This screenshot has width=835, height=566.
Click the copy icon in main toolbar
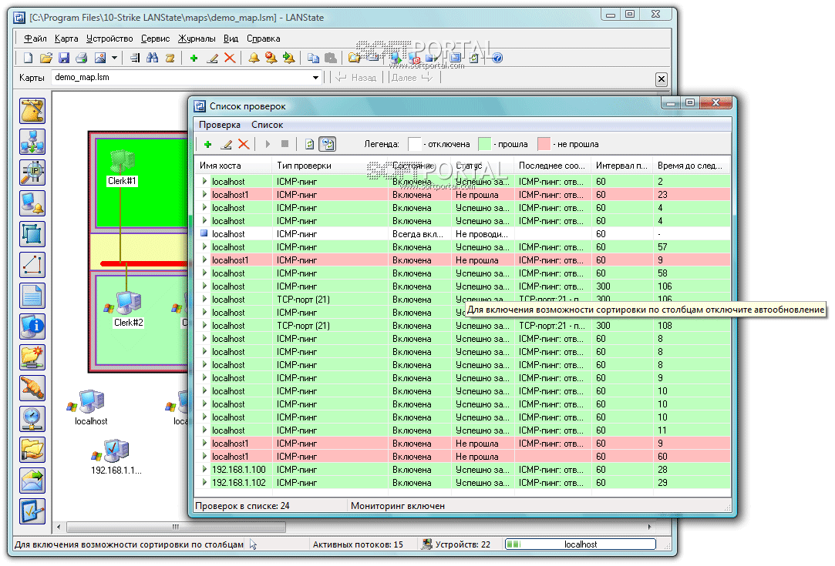pyautogui.click(x=313, y=58)
